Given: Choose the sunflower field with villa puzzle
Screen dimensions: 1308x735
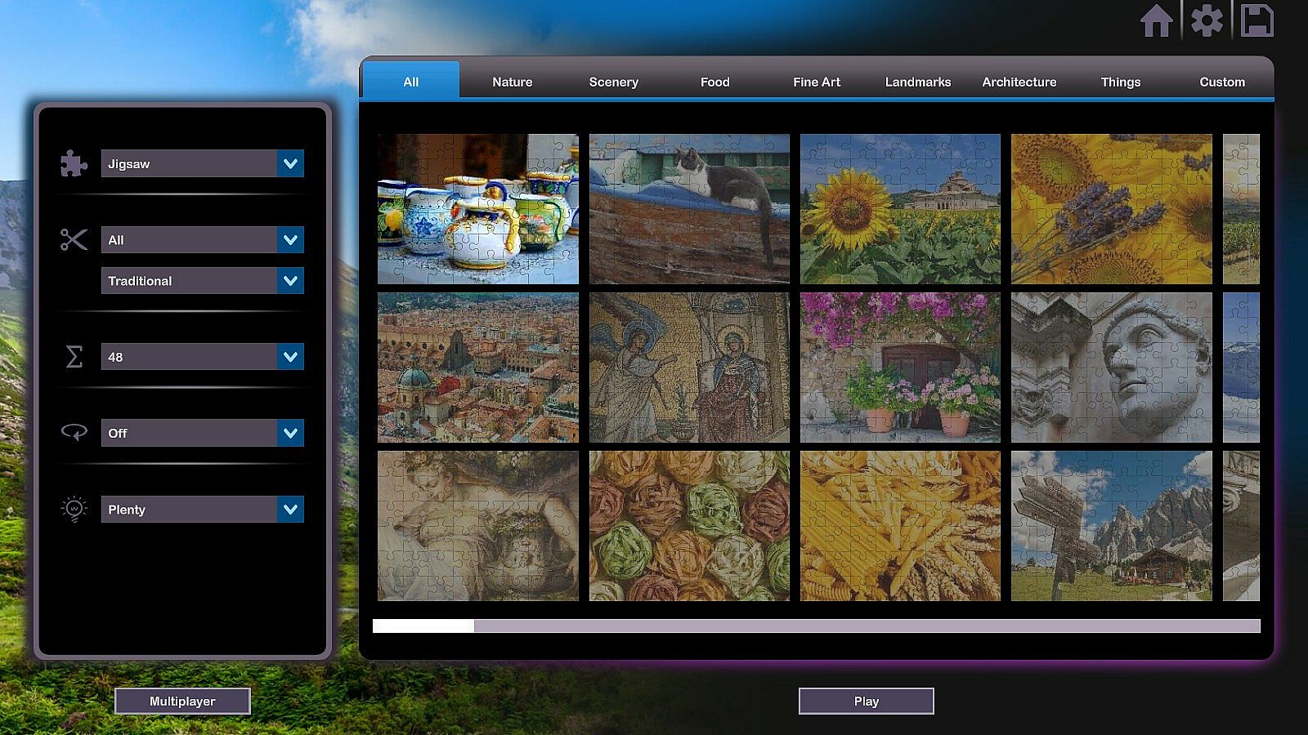Looking at the screenshot, I should tap(900, 209).
